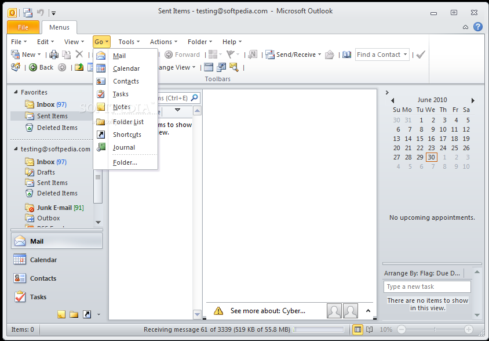Viewport: 489px width, 341px height.
Task: Click the Calendar button in the navigation pane
Action: (x=57, y=260)
